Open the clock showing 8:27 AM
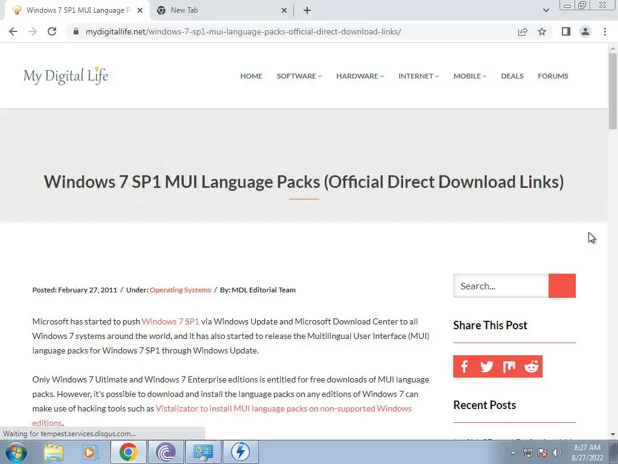The width and height of the screenshot is (618, 464). point(587,453)
